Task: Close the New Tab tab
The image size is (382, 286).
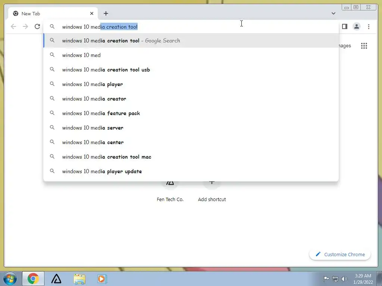Action: tap(92, 13)
